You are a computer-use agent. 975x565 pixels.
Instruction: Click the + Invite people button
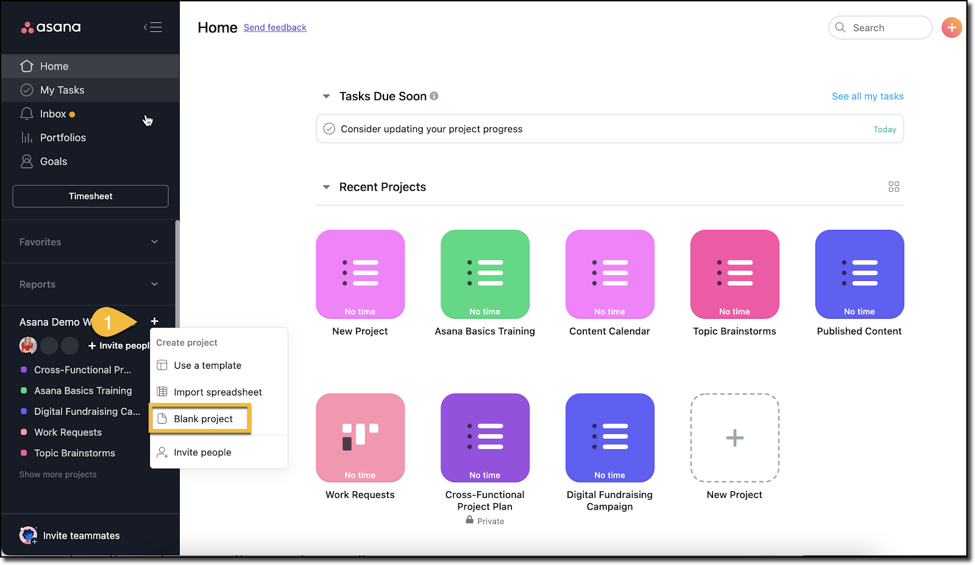[119, 346]
